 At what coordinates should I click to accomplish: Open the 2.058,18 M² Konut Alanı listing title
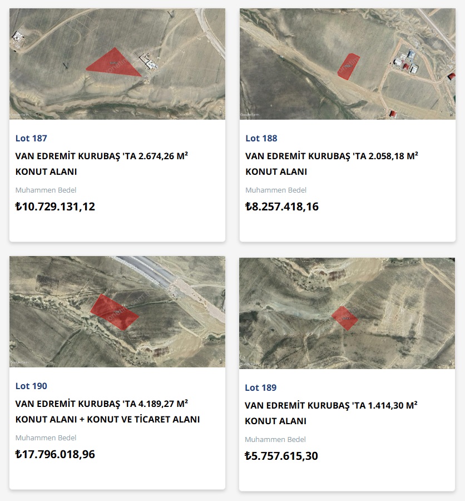332,164
